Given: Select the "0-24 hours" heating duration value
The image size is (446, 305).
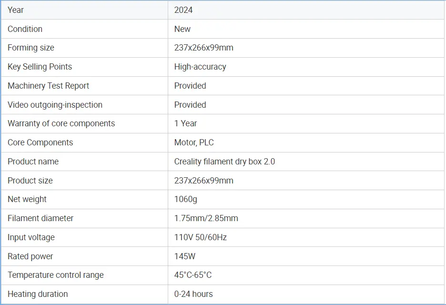Looking at the screenshot, I should tap(193, 294).
